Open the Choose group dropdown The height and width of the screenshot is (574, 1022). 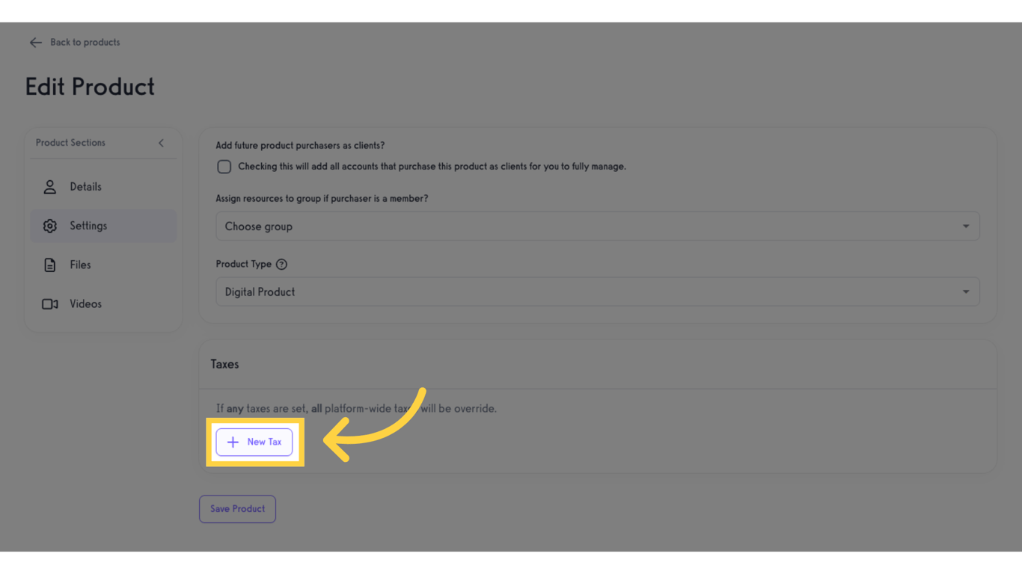click(x=597, y=225)
